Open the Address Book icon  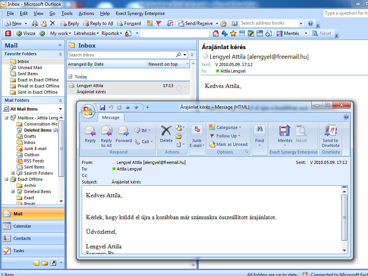[234, 23]
